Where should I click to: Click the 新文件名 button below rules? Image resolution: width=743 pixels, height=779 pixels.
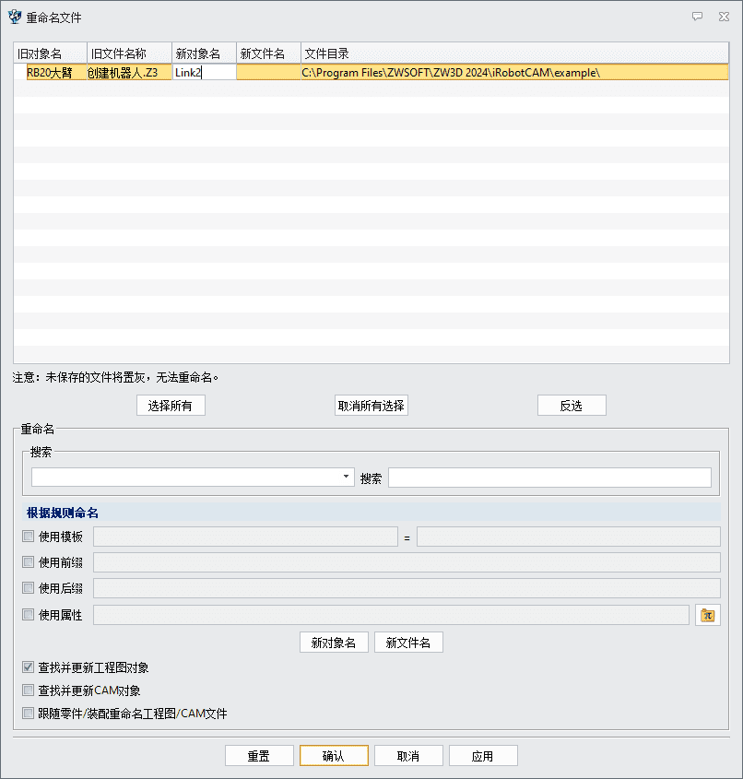[408, 643]
